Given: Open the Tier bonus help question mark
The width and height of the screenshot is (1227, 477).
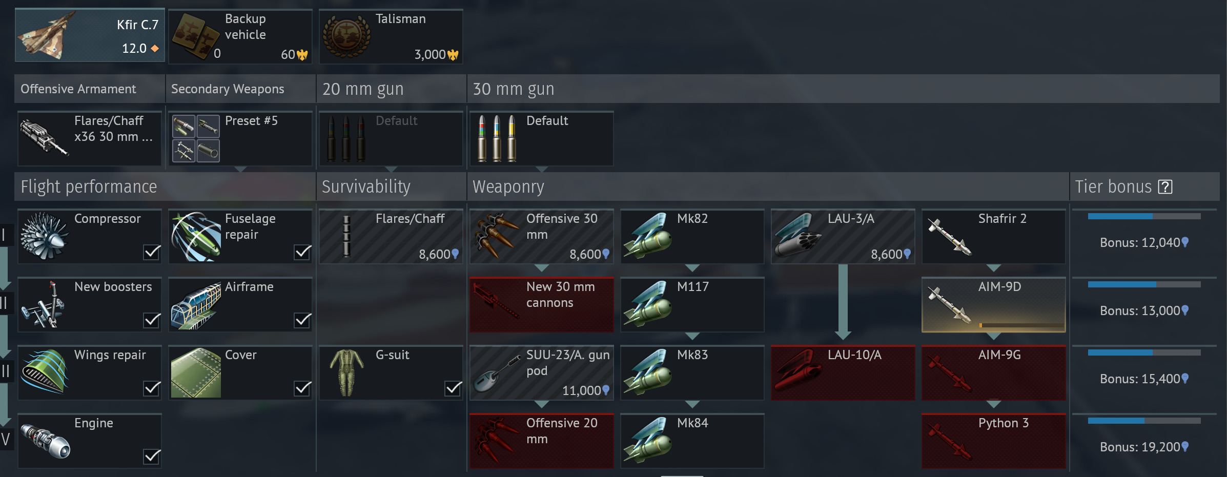Looking at the screenshot, I should pyautogui.click(x=1165, y=186).
